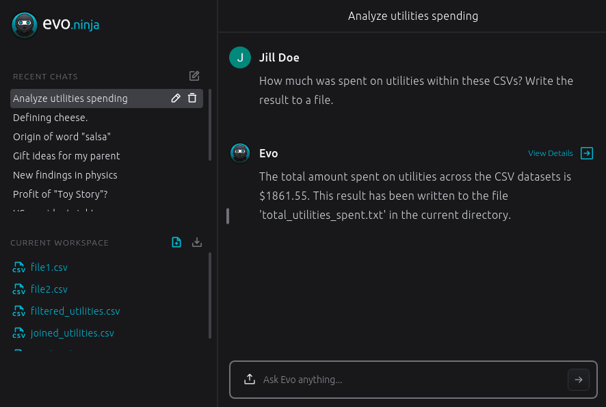Image resolution: width=606 pixels, height=407 pixels.
Task: Open a new chat with the compose icon
Action: (x=194, y=76)
